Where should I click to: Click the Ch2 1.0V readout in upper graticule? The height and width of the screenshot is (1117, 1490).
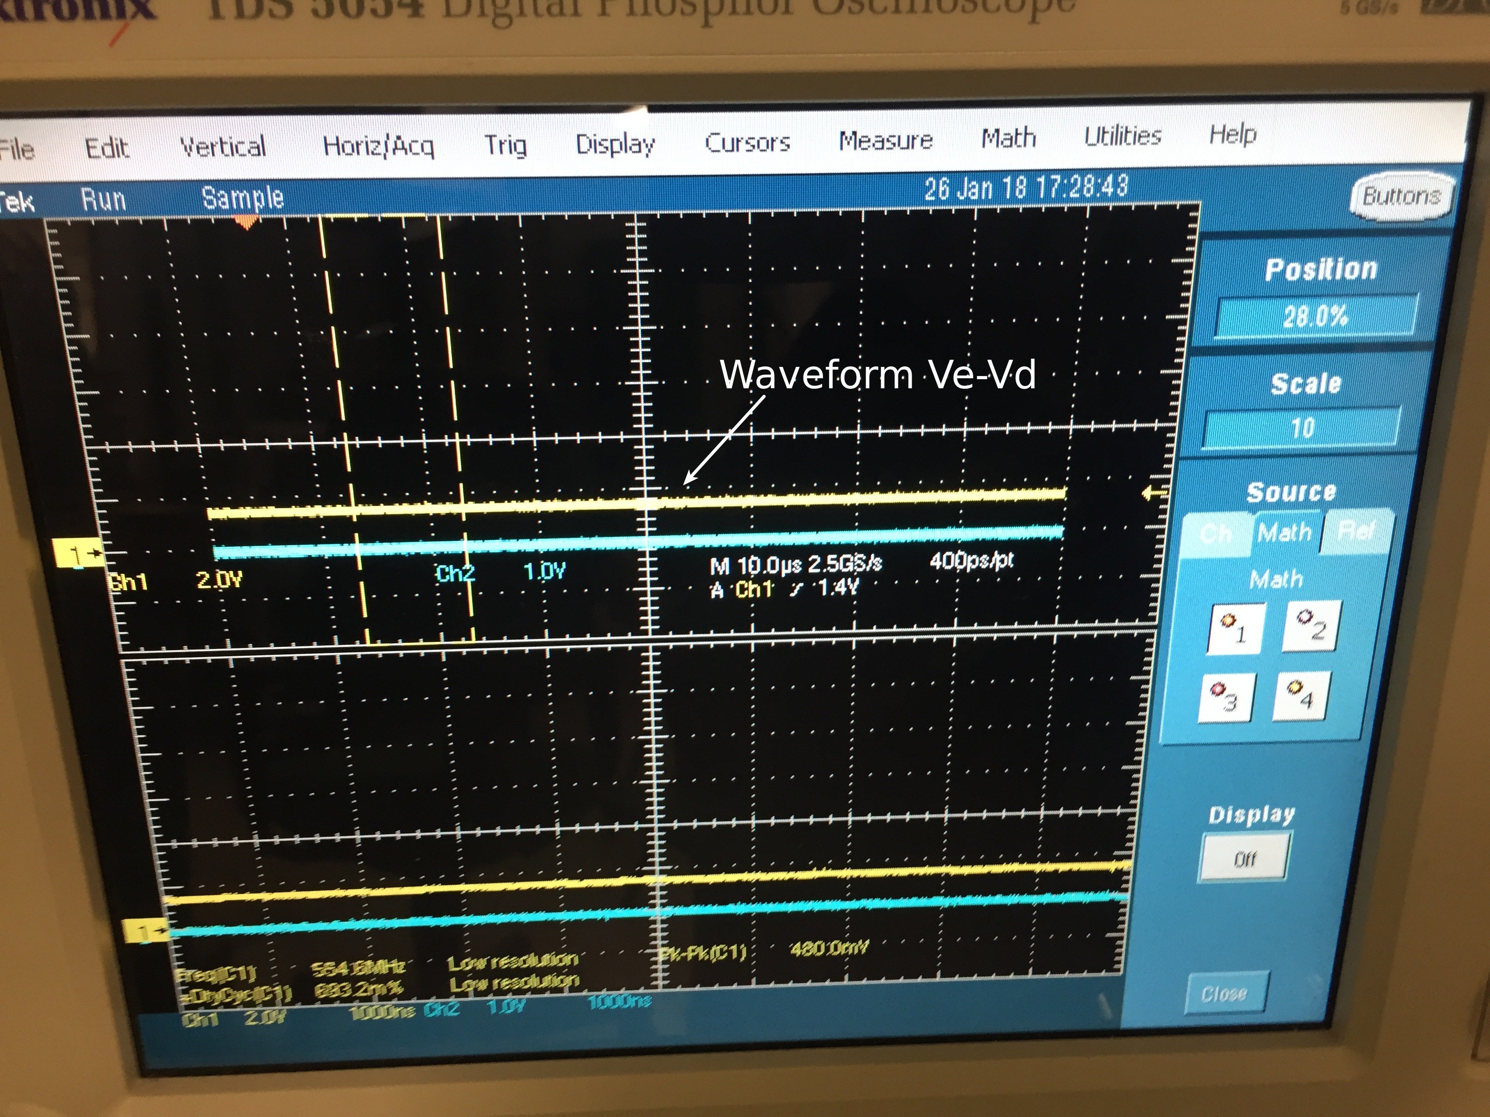tap(501, 573)
